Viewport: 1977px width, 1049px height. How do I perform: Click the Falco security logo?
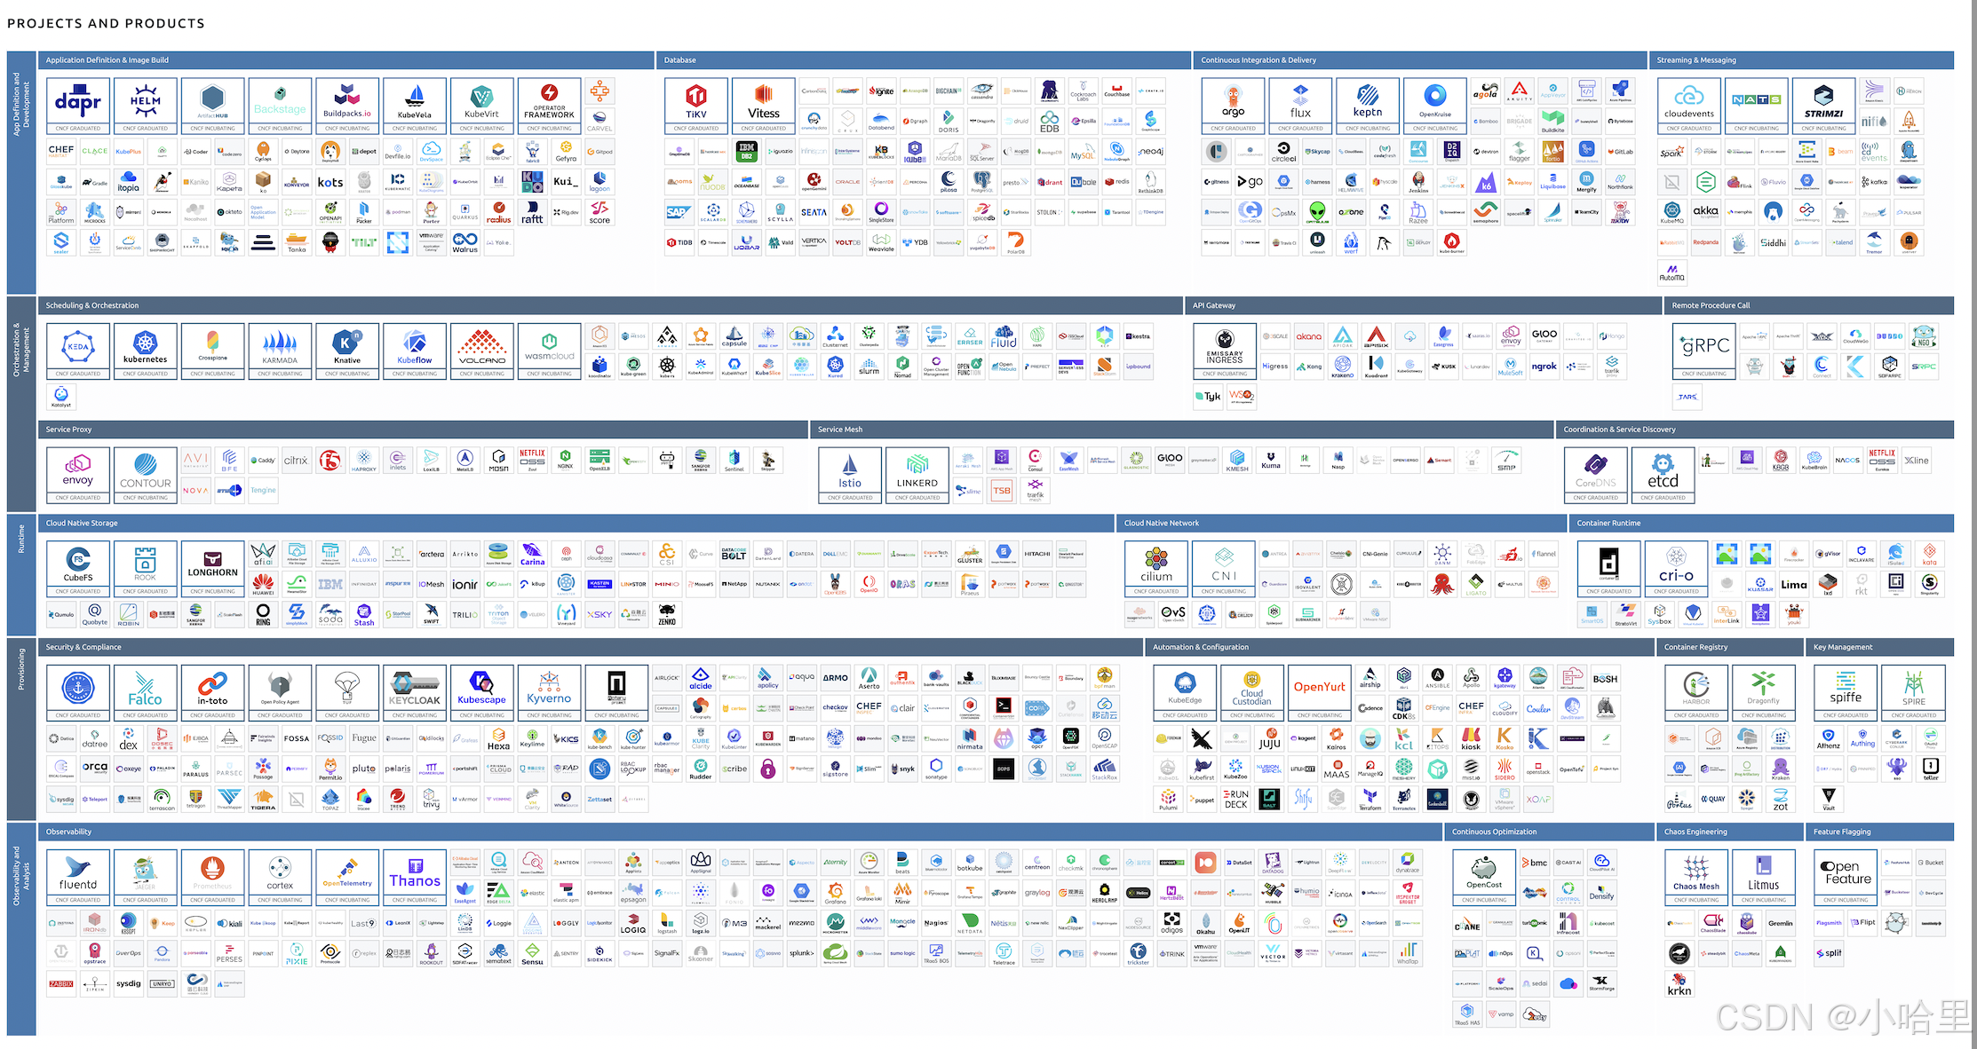coord(146,690)
